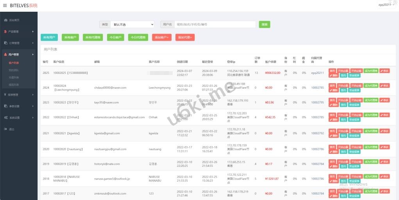Toggle the hamburger menu beside BITELVES logo
Image resolution: width=399 pixels, height=200 pixels.
pyautogui.click(x=5, y=5)
